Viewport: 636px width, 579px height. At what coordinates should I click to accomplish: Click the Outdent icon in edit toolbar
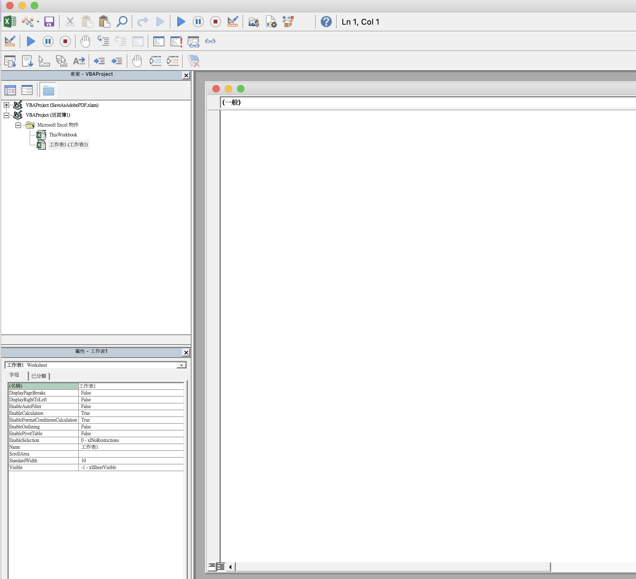117,61
